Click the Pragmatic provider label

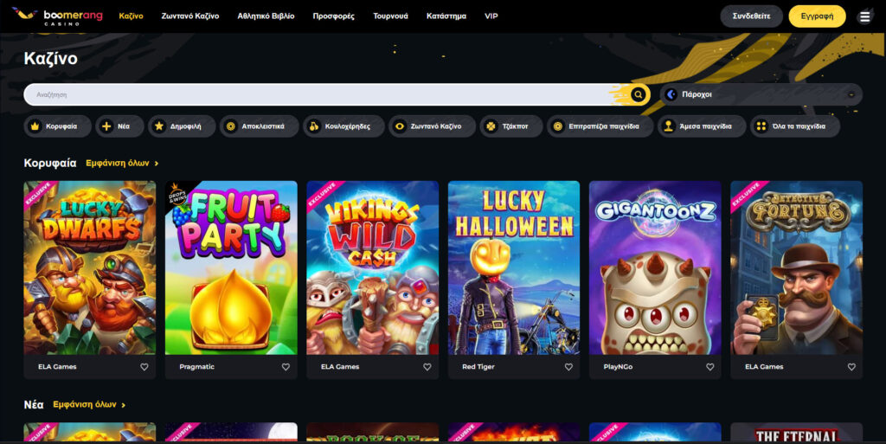click(196, 367)
